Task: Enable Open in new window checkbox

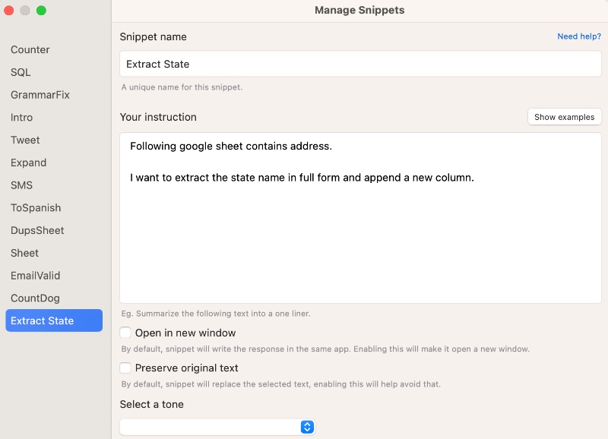Action: click(126, 333)
